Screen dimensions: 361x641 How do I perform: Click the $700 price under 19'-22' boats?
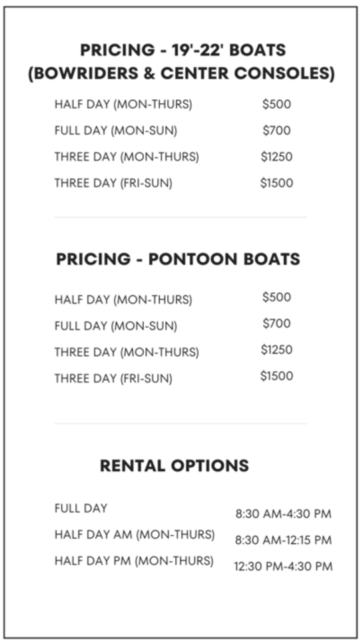pyautogui.click(x=277, y=130)
